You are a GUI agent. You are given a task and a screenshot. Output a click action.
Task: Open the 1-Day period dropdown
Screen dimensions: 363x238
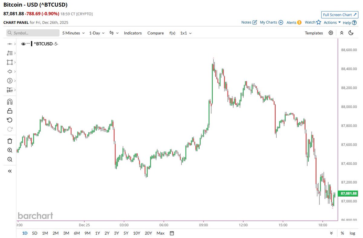tap(97, 33)
